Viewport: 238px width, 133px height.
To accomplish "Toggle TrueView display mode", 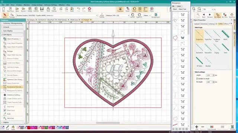I will click(x=120, y=9).
